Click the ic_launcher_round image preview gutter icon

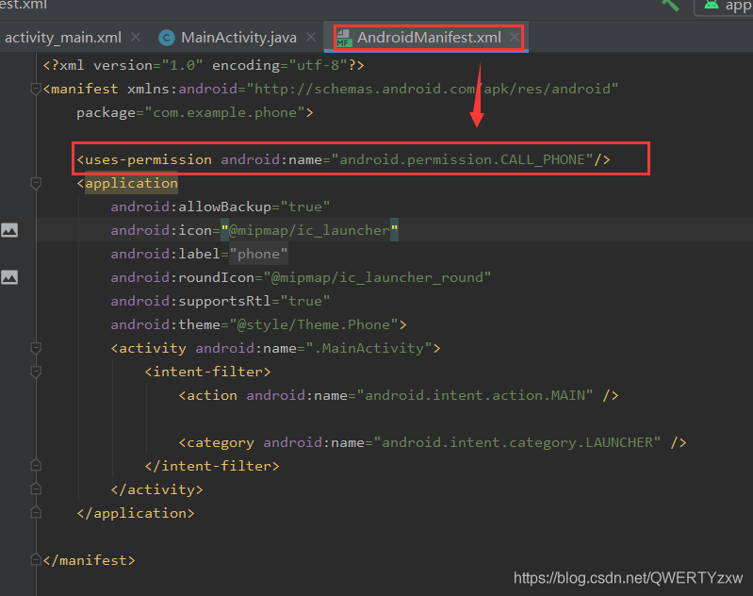point(9,277)
